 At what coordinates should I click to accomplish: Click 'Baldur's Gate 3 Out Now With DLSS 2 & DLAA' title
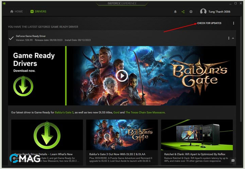(117, 154)
